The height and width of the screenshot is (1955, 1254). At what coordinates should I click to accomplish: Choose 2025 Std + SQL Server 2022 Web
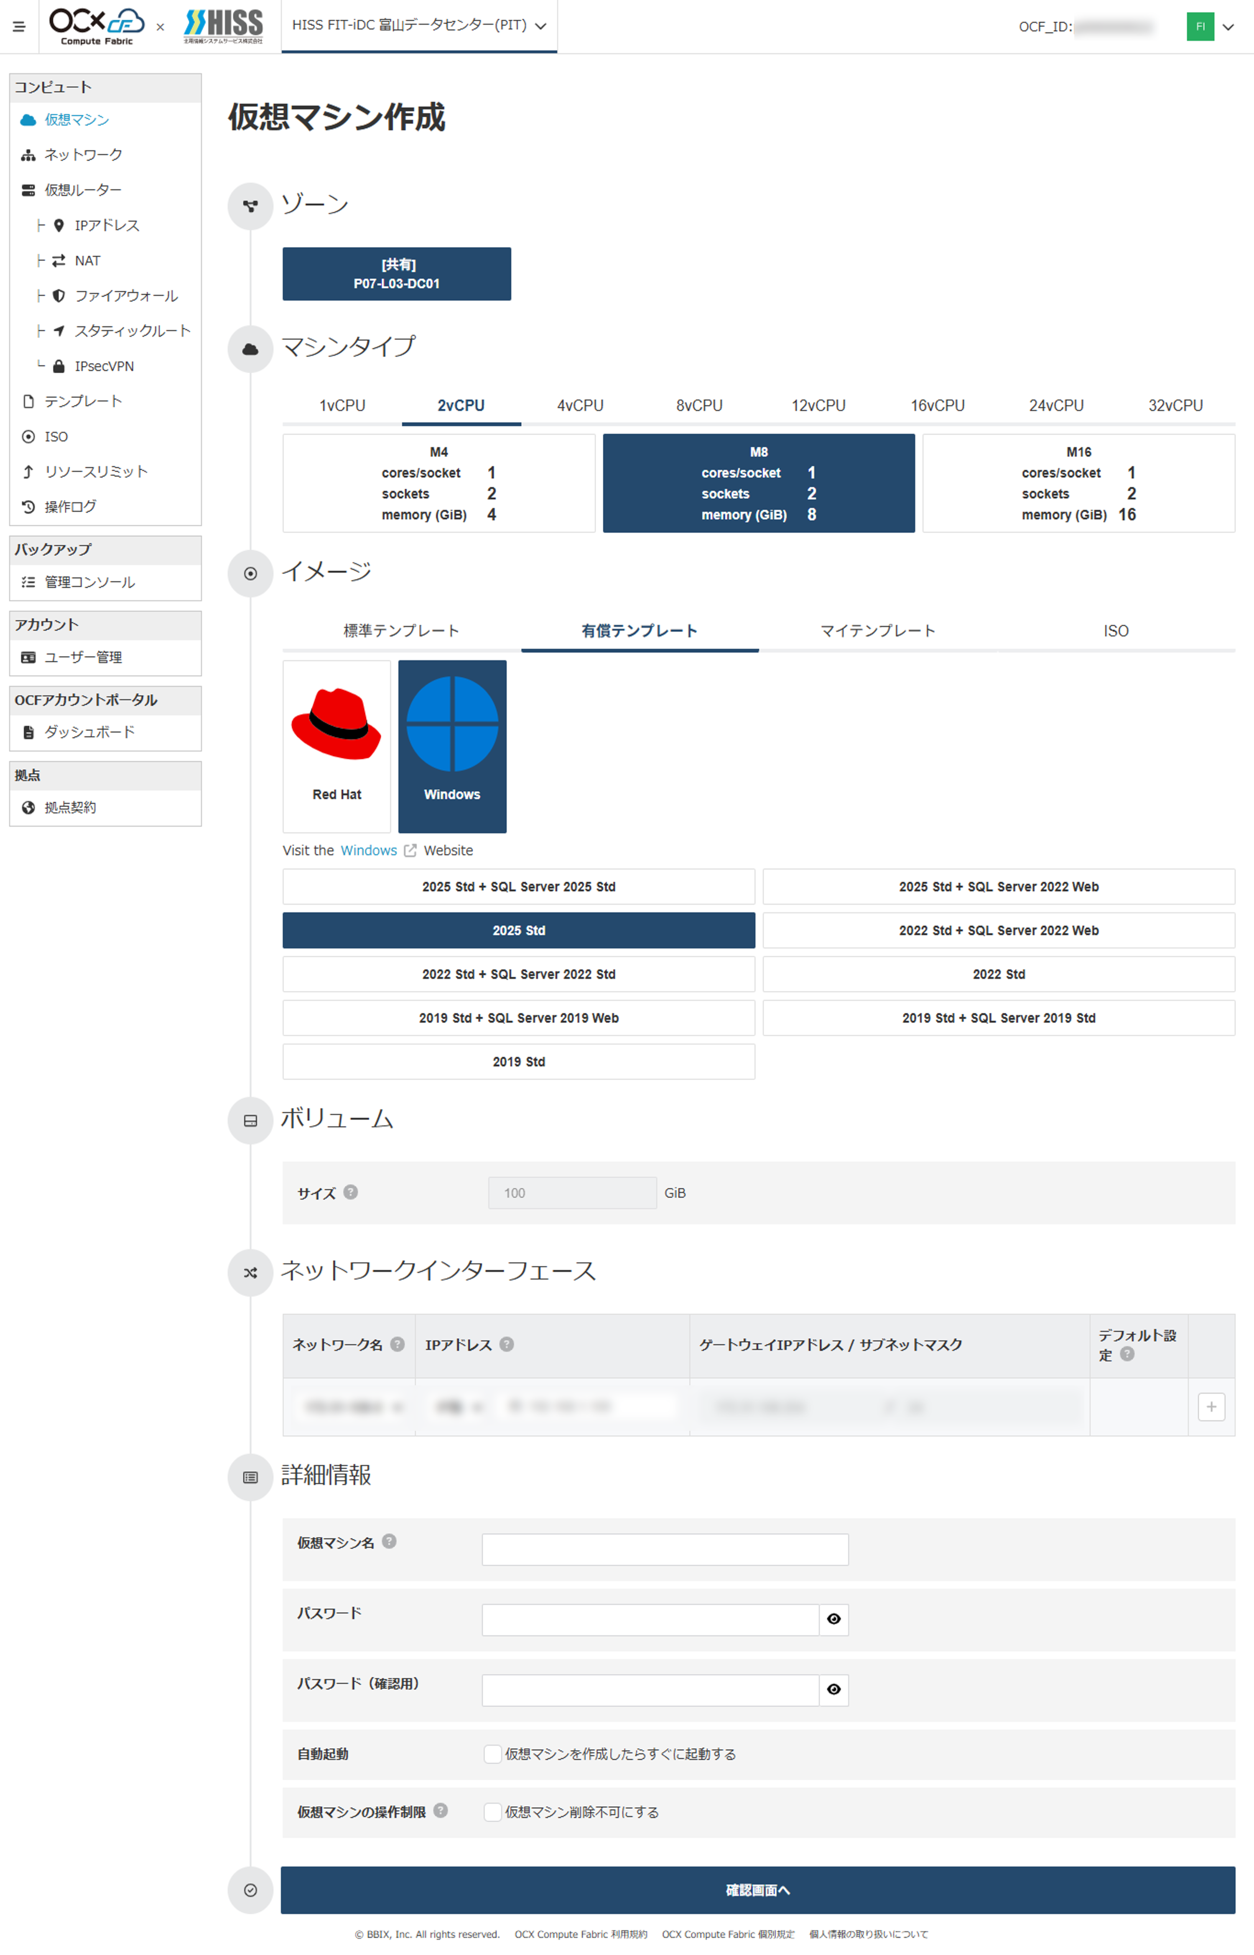pyautogui.click(x=998, y=887)
